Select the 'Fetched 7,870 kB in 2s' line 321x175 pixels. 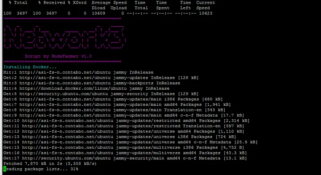(x=50, y=163)
